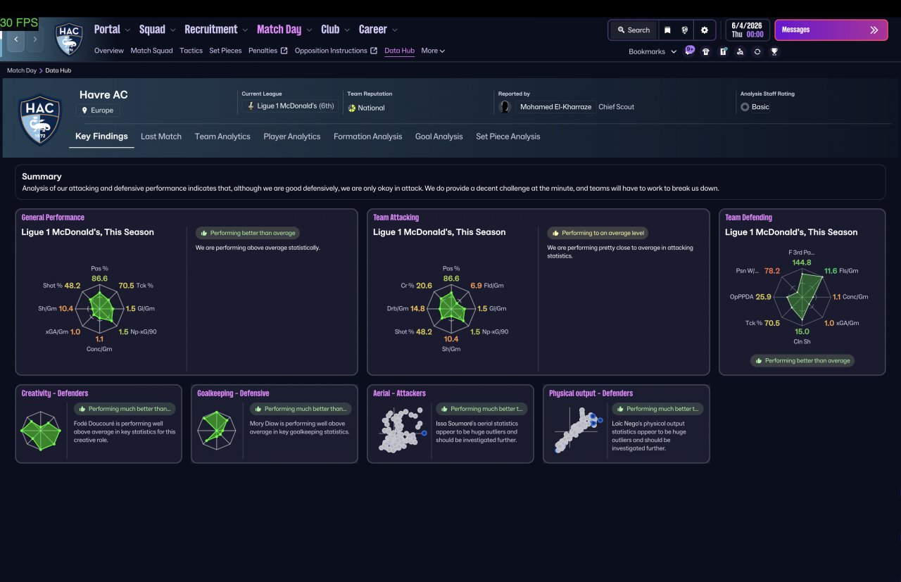Click the report-alert icon shortcut
The width and height of the screenshot is (901, 582).
723,51
